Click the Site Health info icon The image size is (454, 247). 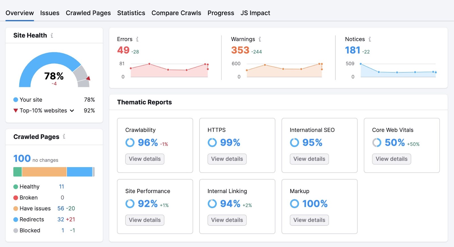tap(52, 35)
